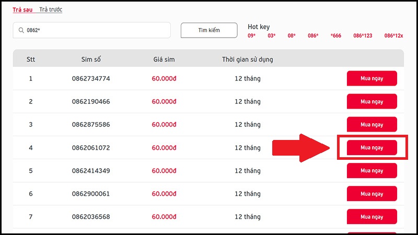Click the magnifier icon in search box
The image size is (418, 235).
(x=21, y=30)
